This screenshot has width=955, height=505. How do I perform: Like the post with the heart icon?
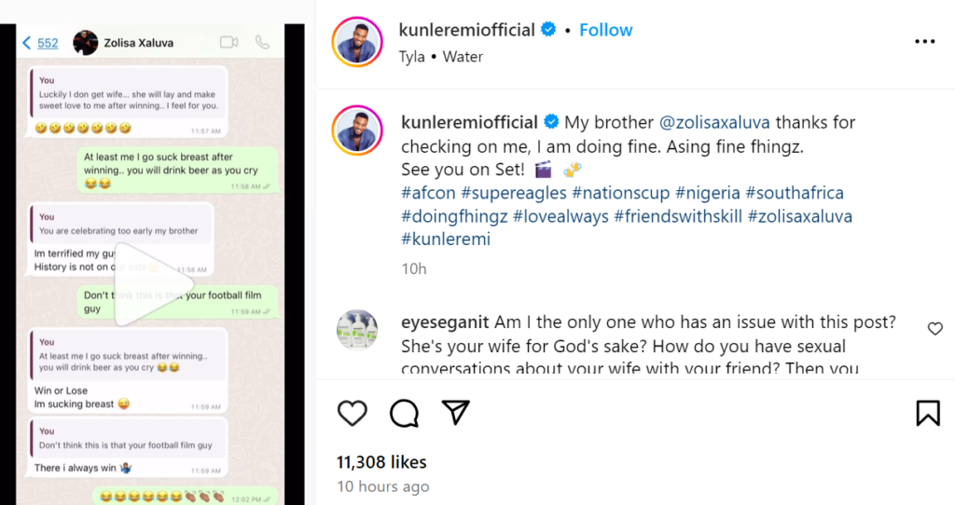(352, 413)
